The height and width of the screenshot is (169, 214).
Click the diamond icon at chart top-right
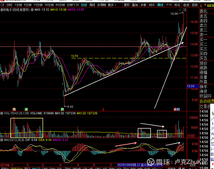(x=180, y=10)
